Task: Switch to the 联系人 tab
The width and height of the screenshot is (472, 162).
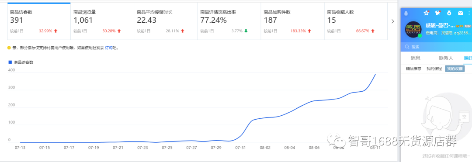Action: click(442, 59)
